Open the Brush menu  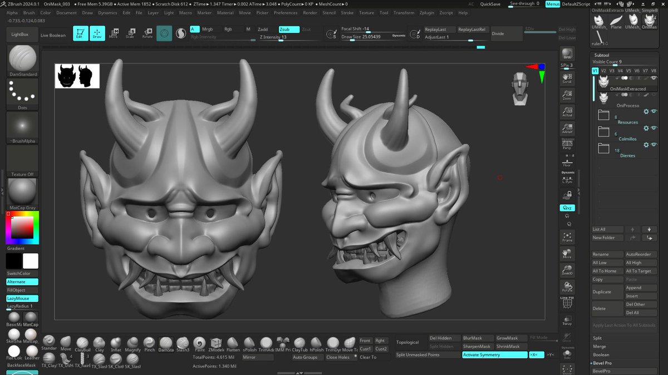29,12
